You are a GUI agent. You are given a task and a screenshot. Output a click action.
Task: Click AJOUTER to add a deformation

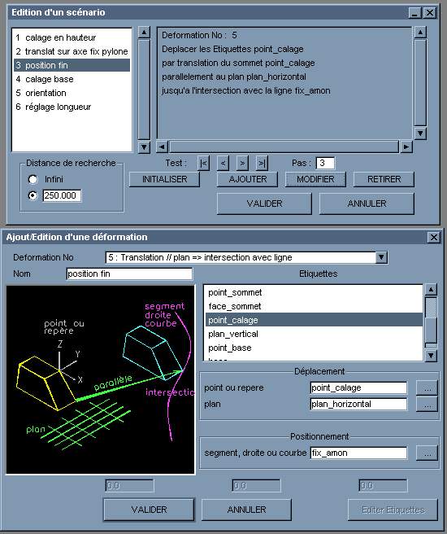[x=247, y=179]
